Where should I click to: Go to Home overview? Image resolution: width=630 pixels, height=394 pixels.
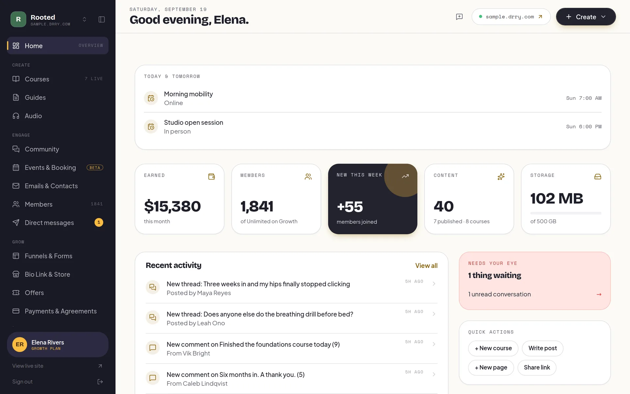click(x=58, y=46)
